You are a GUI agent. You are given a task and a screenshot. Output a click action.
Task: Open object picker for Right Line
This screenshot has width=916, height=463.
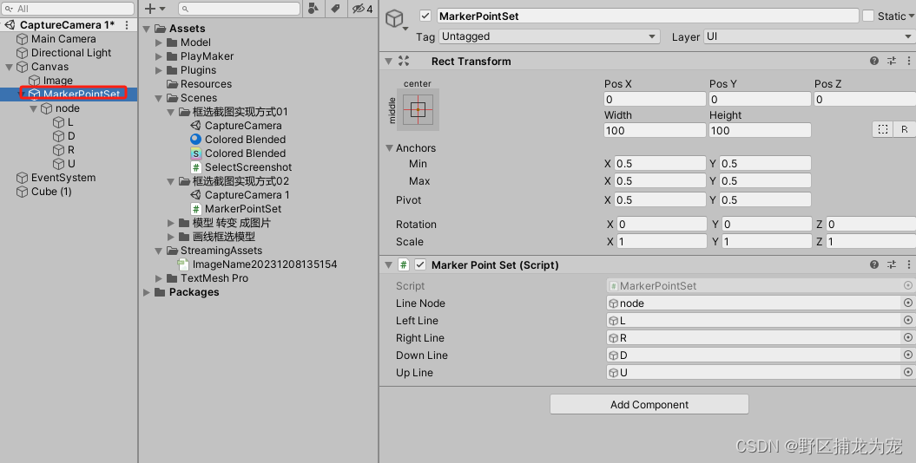(908, 337)
